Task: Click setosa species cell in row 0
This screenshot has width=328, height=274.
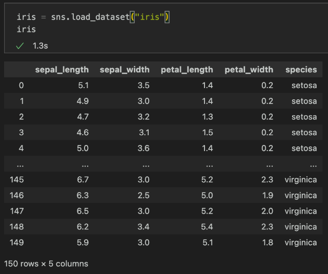Action: [x=304, y=85]
